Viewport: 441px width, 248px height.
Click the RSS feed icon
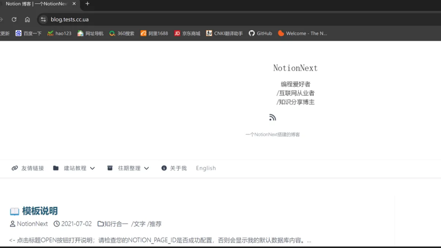tap(273, 117)
